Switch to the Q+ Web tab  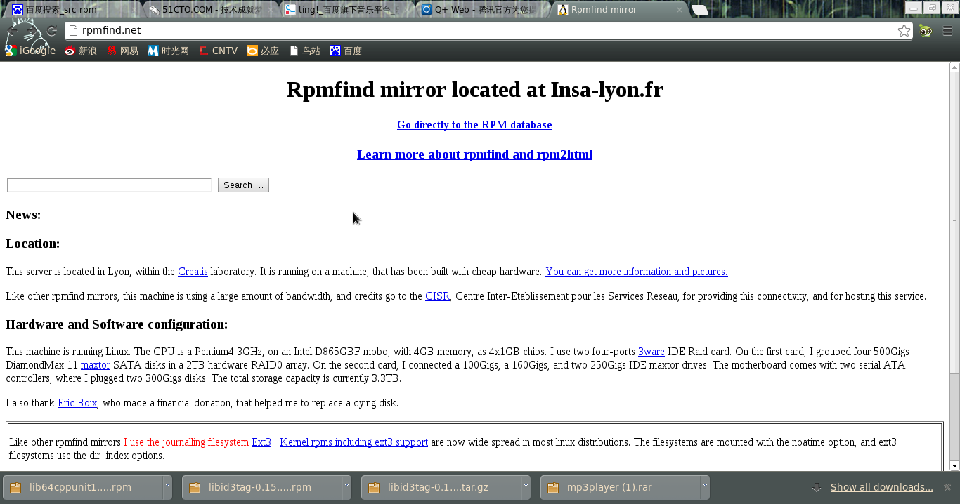[482, 10]
